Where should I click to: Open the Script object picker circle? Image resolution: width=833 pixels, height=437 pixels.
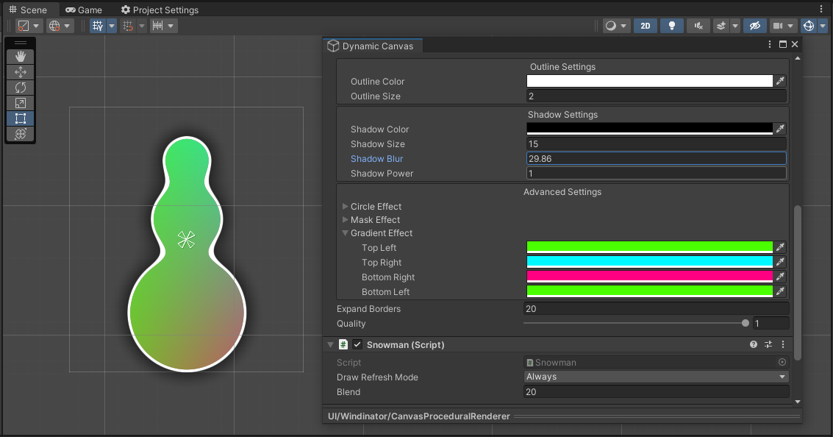(x=782, y=362)
